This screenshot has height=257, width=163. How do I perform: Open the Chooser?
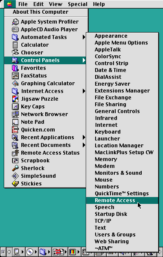pyautogui.click(x=45, y=52)
